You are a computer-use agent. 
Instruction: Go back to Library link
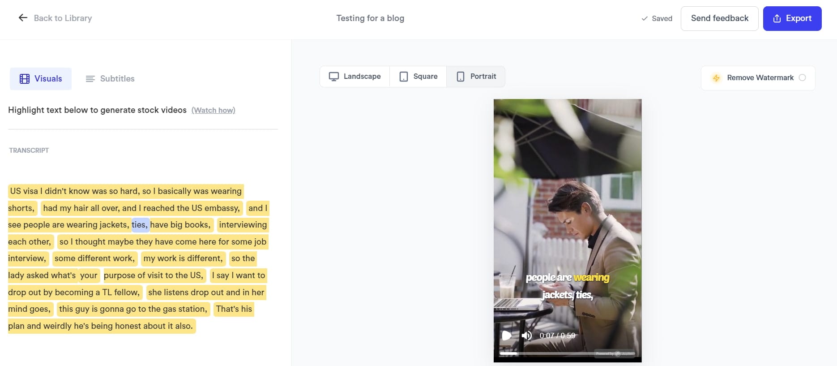(x=63, y=18)
